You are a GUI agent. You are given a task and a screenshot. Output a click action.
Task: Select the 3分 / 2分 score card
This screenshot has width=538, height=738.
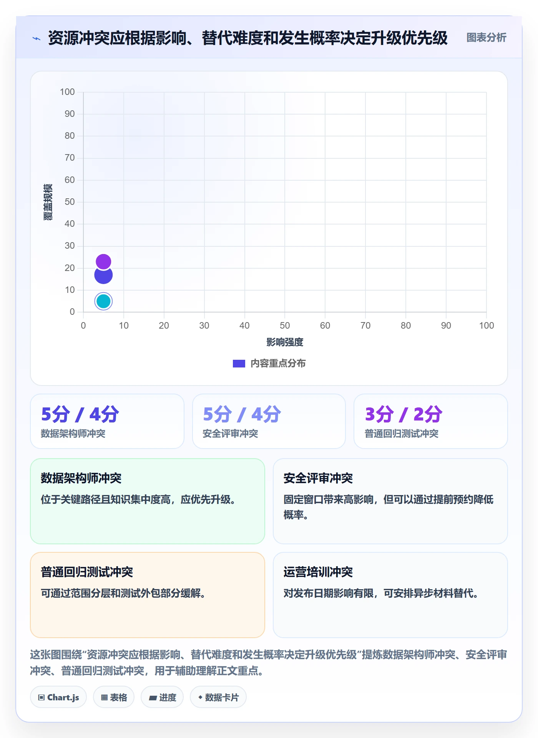click(x=431, y=421)
